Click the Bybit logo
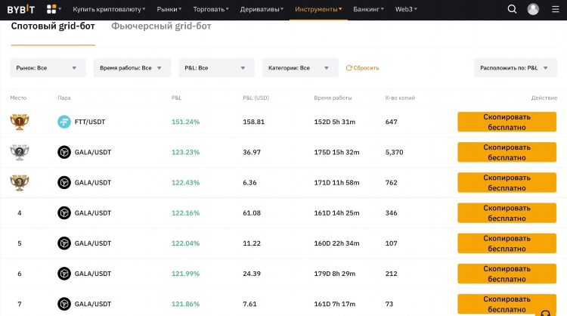This screenshot has width=567, height=316. 21,9
